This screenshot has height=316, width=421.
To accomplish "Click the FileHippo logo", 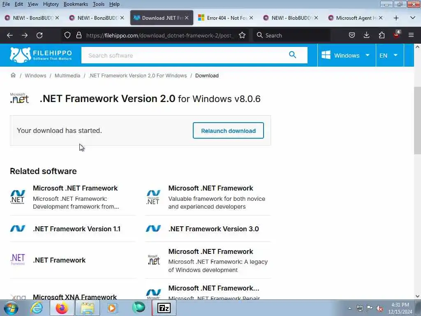I will 41,55.
